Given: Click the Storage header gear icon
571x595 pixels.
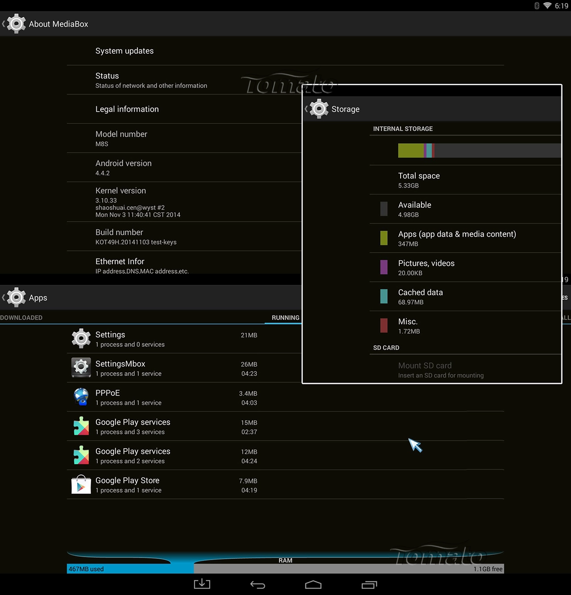Looking at the screenshot, I should [x=319, y=109].
